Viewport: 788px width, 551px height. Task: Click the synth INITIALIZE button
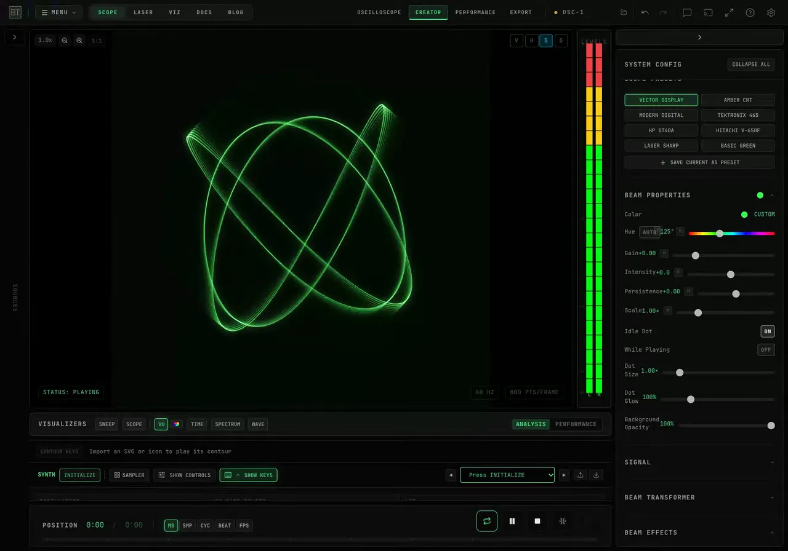tap(80, 475)
